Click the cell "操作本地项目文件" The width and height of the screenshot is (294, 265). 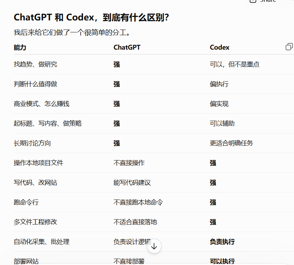pos(38,163)
